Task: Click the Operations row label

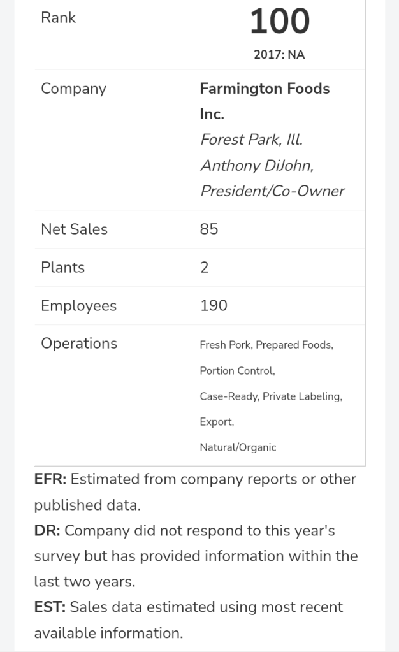Action: [79, 344]
